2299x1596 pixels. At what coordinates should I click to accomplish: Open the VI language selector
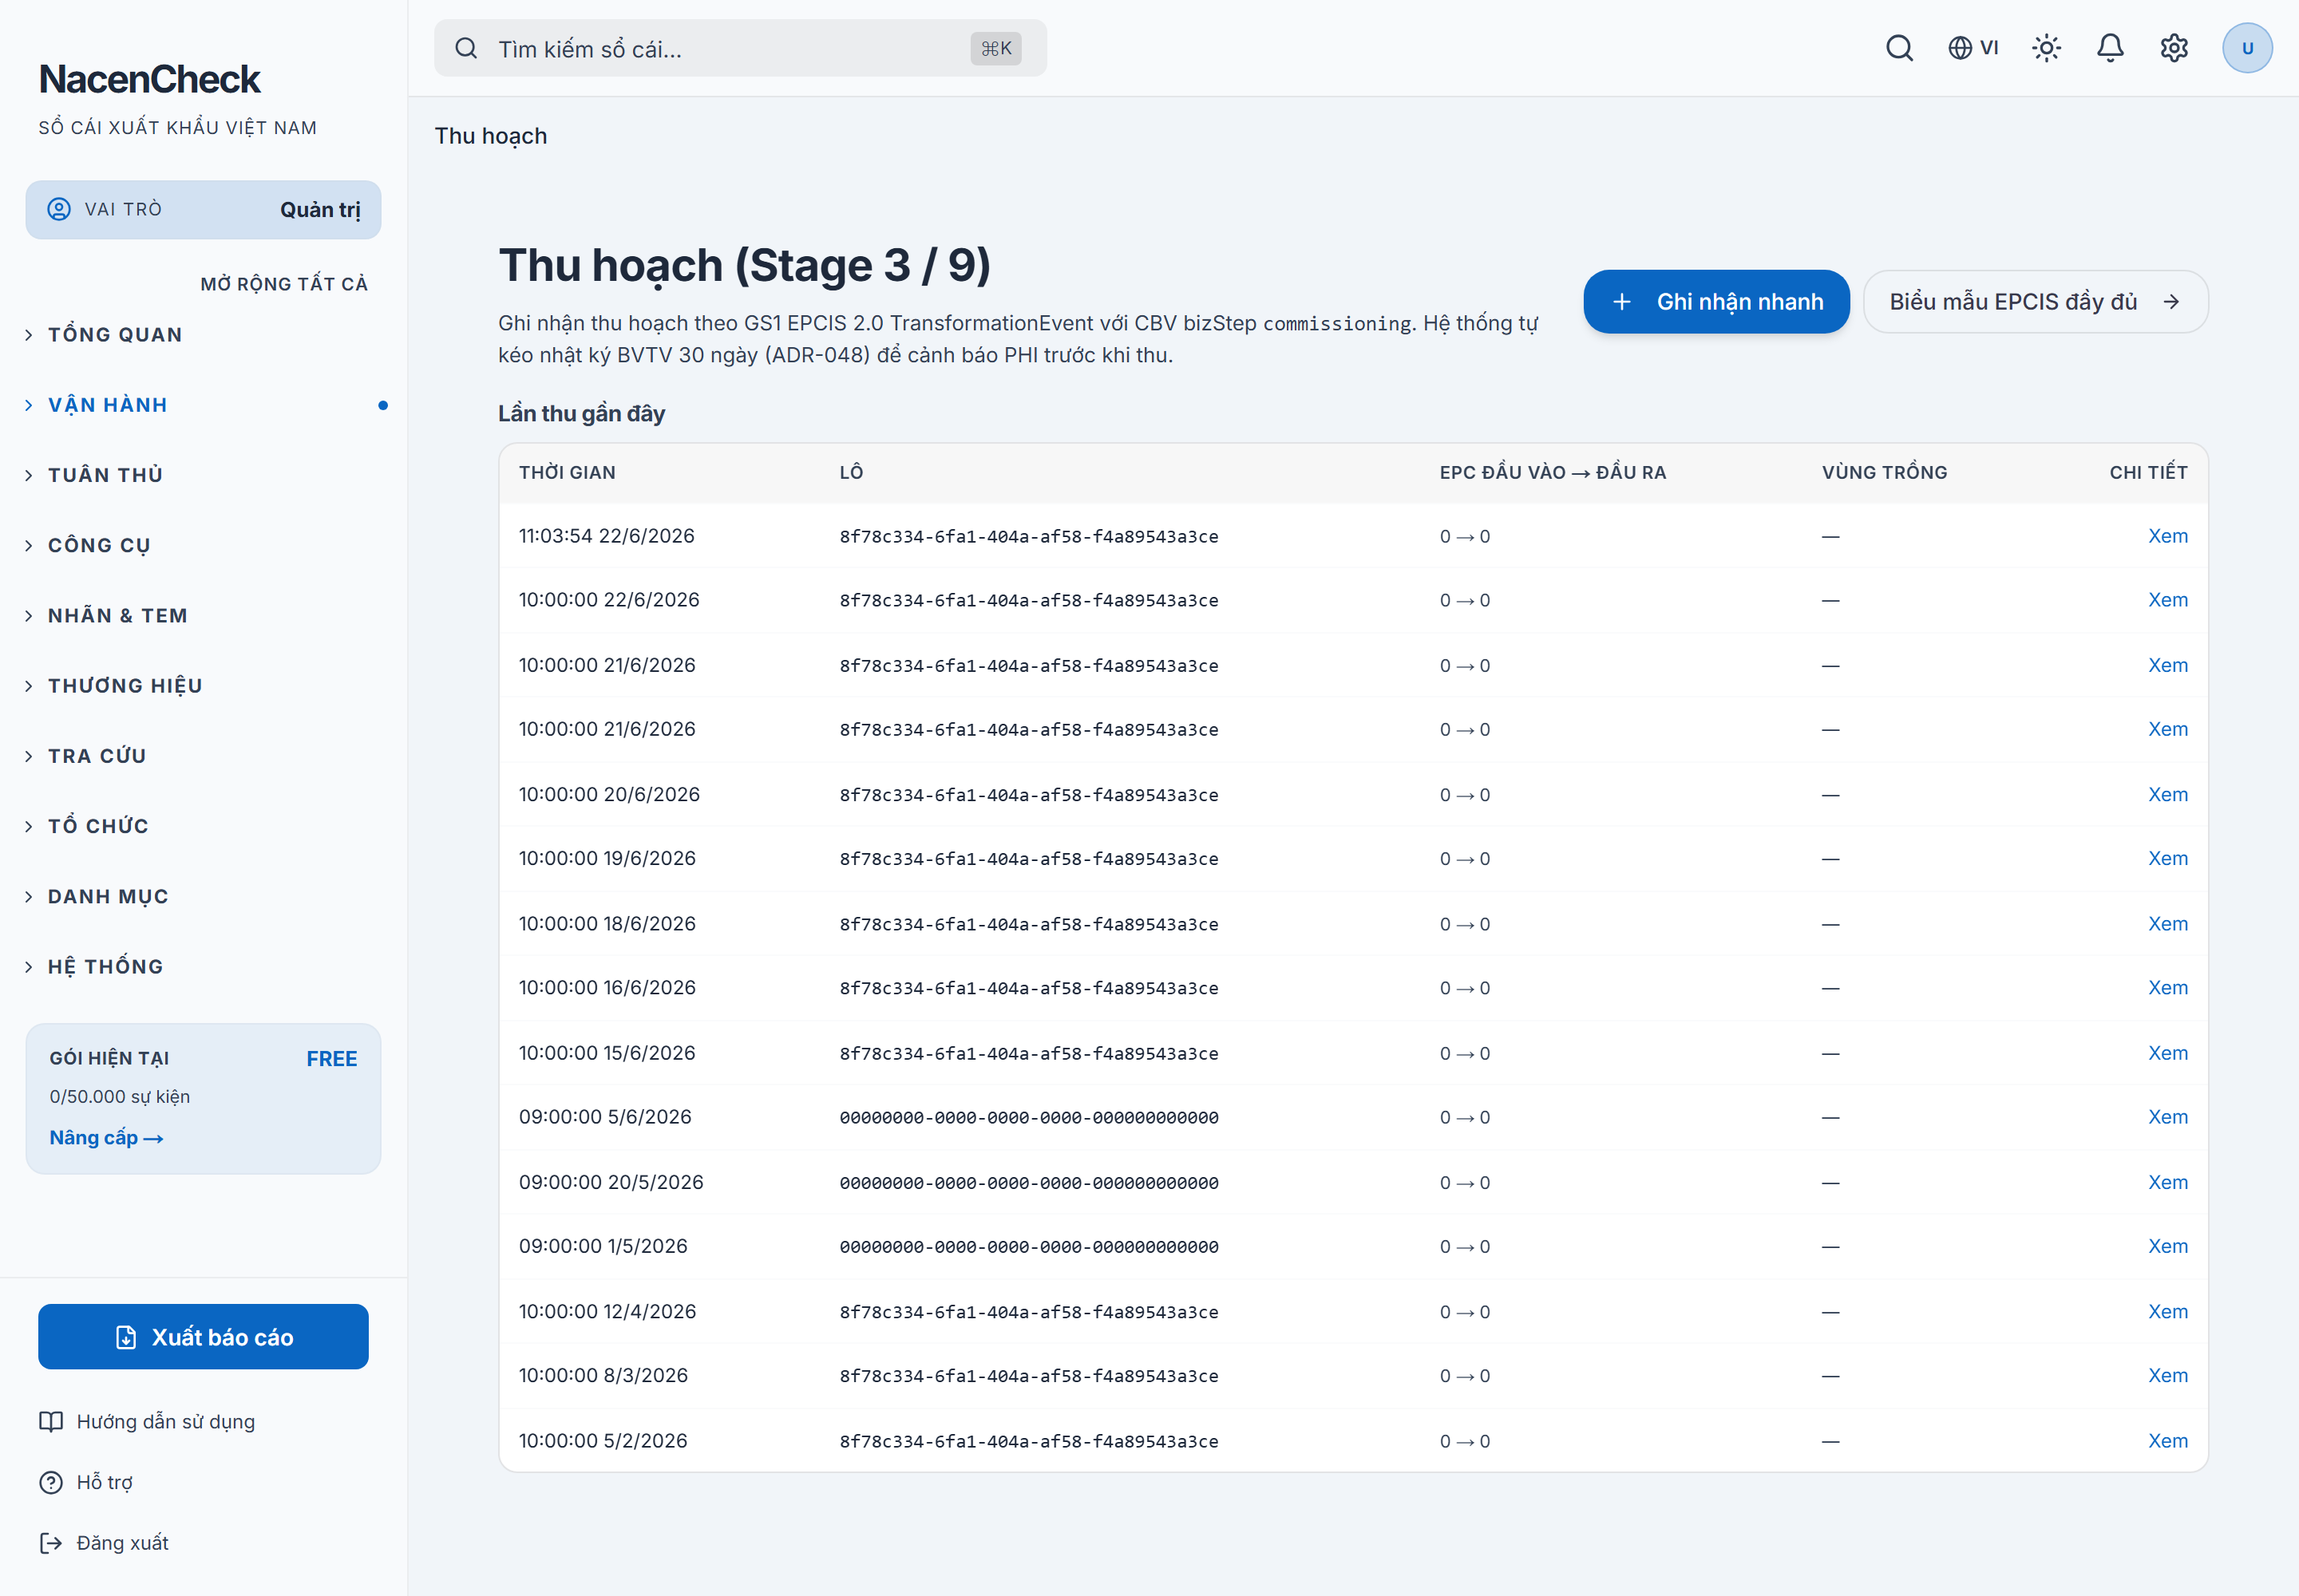pos(1973,48)
